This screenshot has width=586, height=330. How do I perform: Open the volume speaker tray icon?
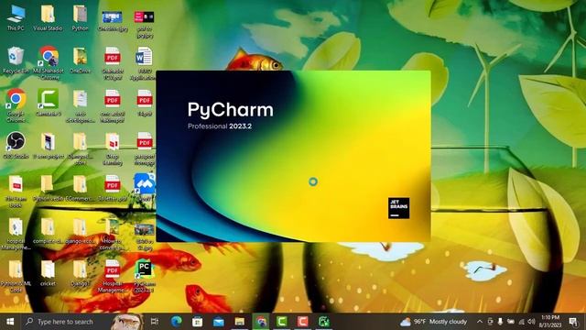pos(531,322)
